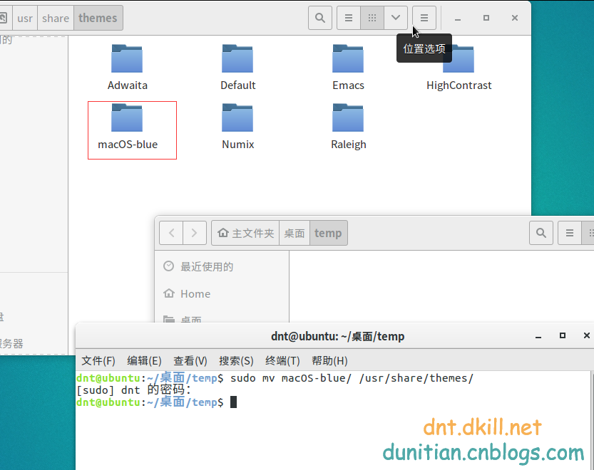Screen dimensions: 594x470
Task: Close the themes file manager window
Action: point(514,18)
